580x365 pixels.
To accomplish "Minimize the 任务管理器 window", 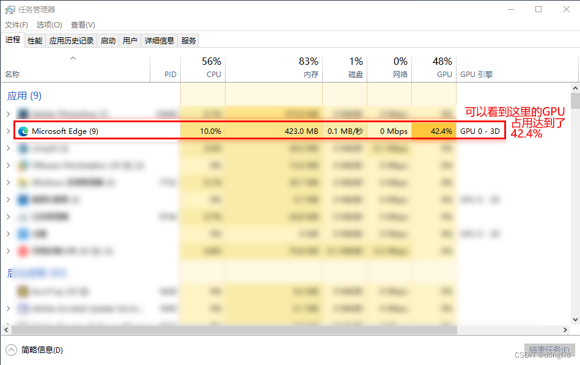I will click(x=511, y=10).
